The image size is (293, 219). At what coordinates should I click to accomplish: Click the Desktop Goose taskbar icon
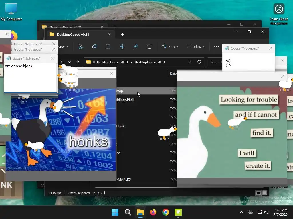tap(178, 212)
